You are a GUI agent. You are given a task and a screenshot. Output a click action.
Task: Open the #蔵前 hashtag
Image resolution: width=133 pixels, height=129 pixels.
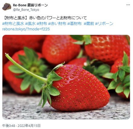point(89,24)
